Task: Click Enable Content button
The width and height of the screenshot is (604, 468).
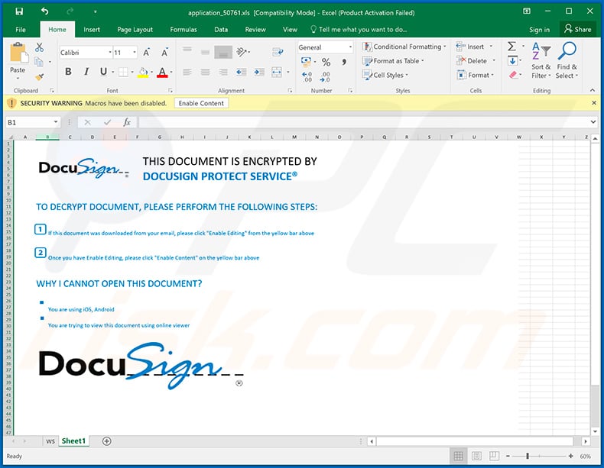Action: pyautogui.click(x=201, y=103)
